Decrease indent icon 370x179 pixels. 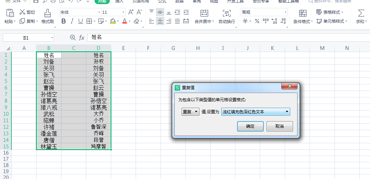pos(177,12)
